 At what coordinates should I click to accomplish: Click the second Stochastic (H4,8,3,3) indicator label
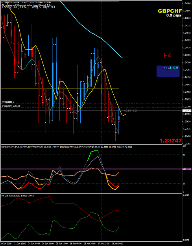tap(89, 147)
